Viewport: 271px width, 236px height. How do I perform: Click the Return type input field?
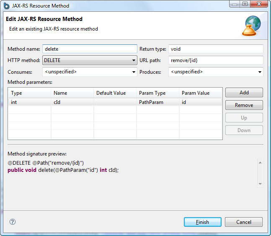[216, 49]
